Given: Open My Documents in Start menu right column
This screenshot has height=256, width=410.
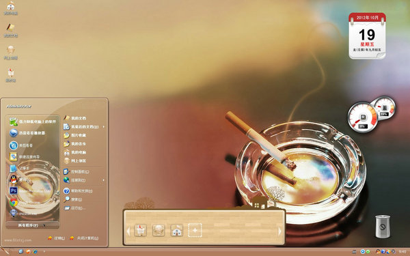Looking at the screenshot, I should (x=75, y=118).
